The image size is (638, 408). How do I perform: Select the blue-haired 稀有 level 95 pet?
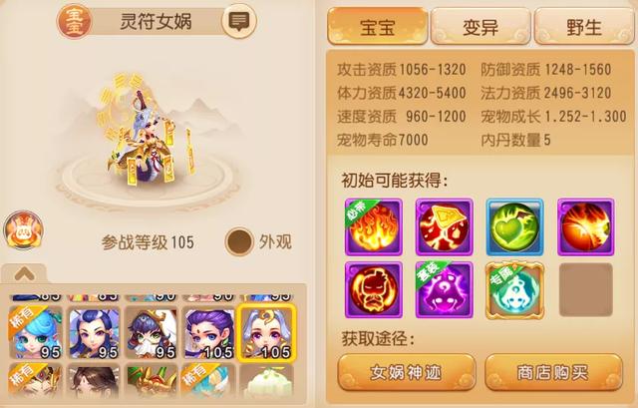[x=36, y=332]
